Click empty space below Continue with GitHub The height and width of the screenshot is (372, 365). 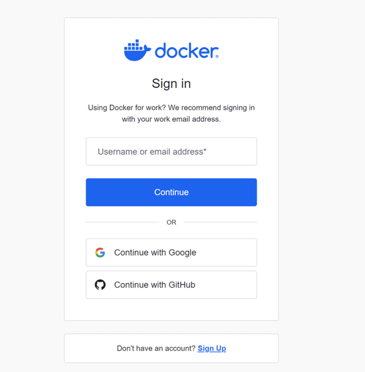(172, 309)
